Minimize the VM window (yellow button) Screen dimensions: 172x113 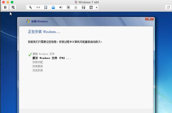[8, 2]
